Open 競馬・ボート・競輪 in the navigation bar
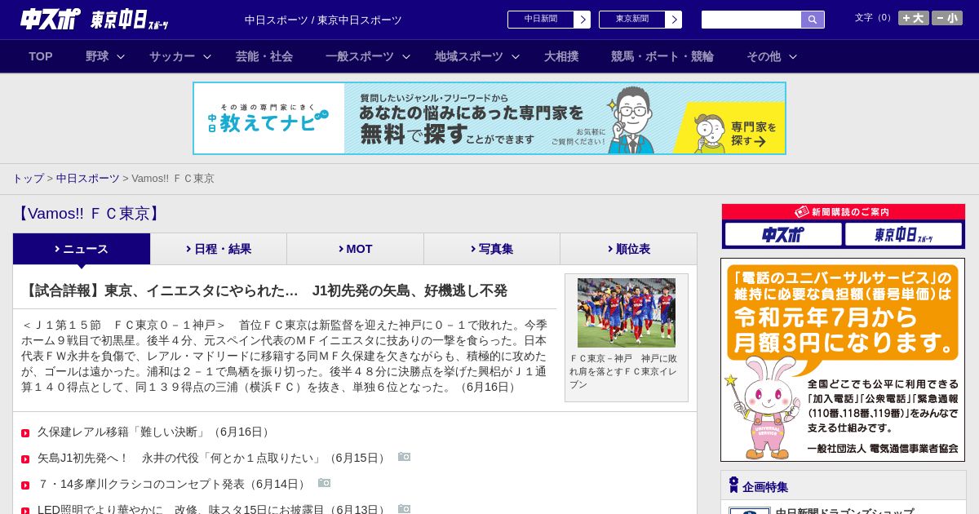 click(x=662, y=56)
